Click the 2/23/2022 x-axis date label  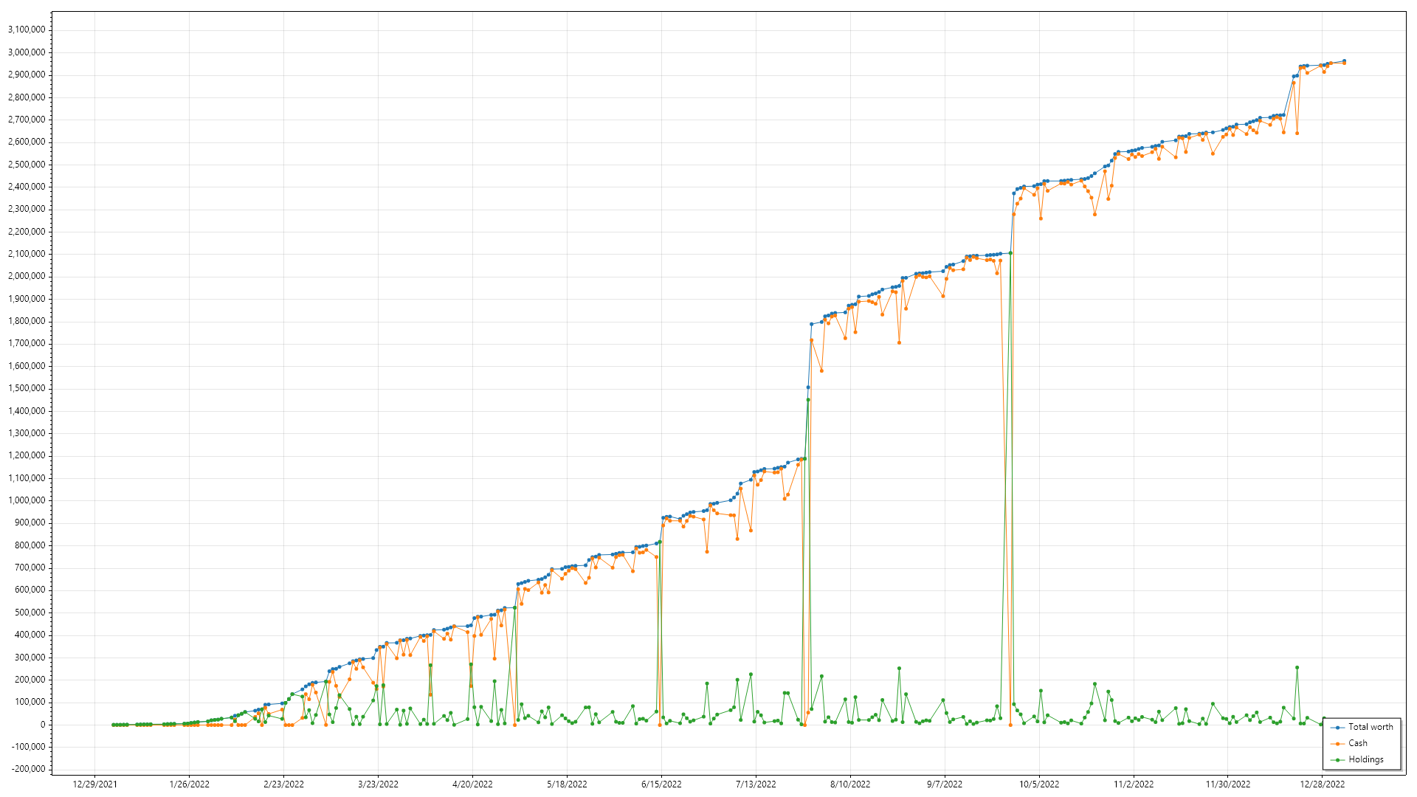click(283, 784)
